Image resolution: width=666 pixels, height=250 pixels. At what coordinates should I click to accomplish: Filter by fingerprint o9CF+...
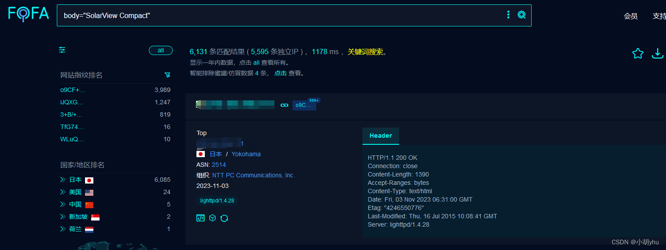coord(73,90)
